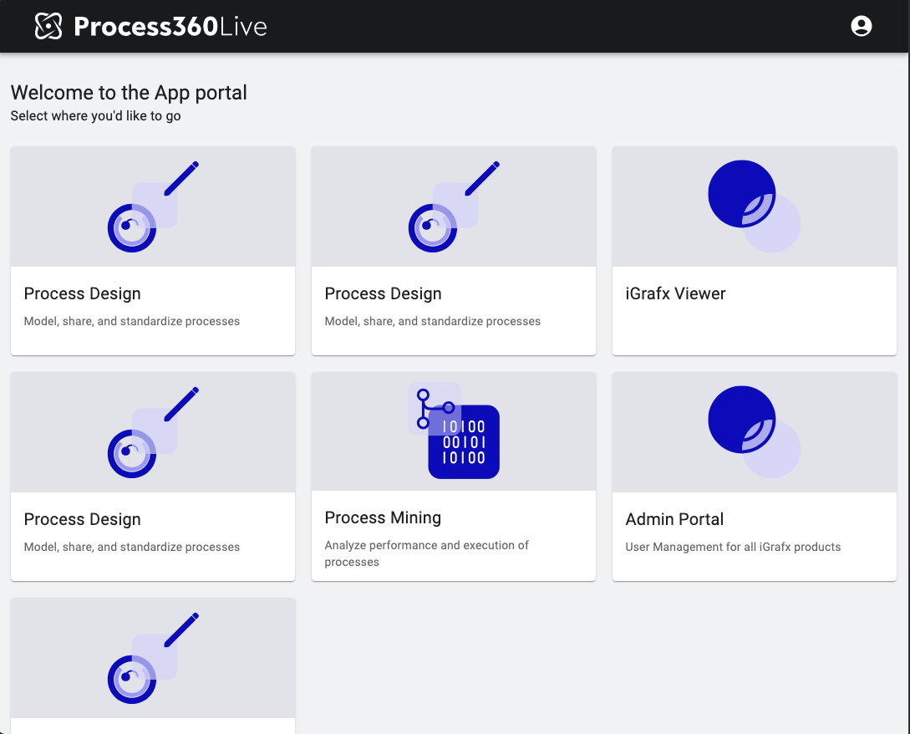Open the iGrafx Viewer app title
Screen dimensions: 910x734
pos(675,293)
